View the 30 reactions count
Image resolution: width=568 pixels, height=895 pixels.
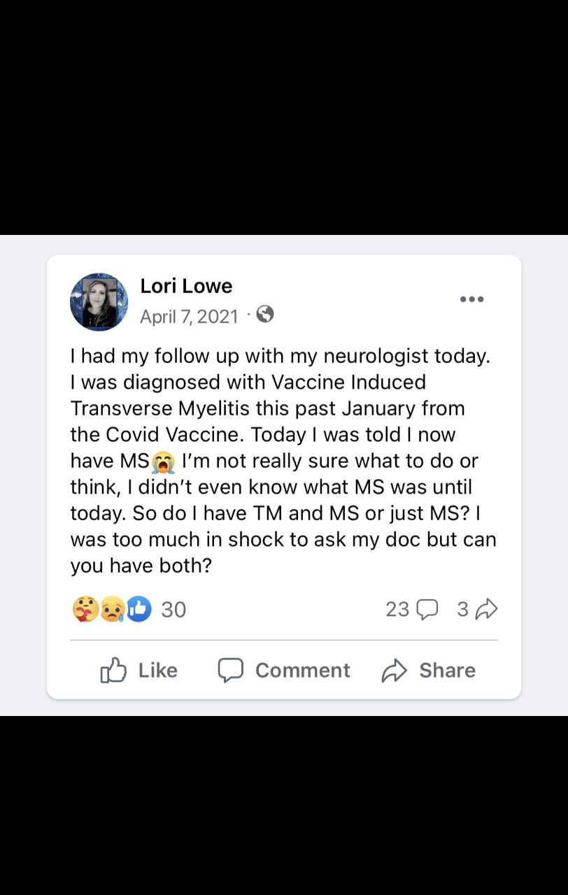(173, 610)
